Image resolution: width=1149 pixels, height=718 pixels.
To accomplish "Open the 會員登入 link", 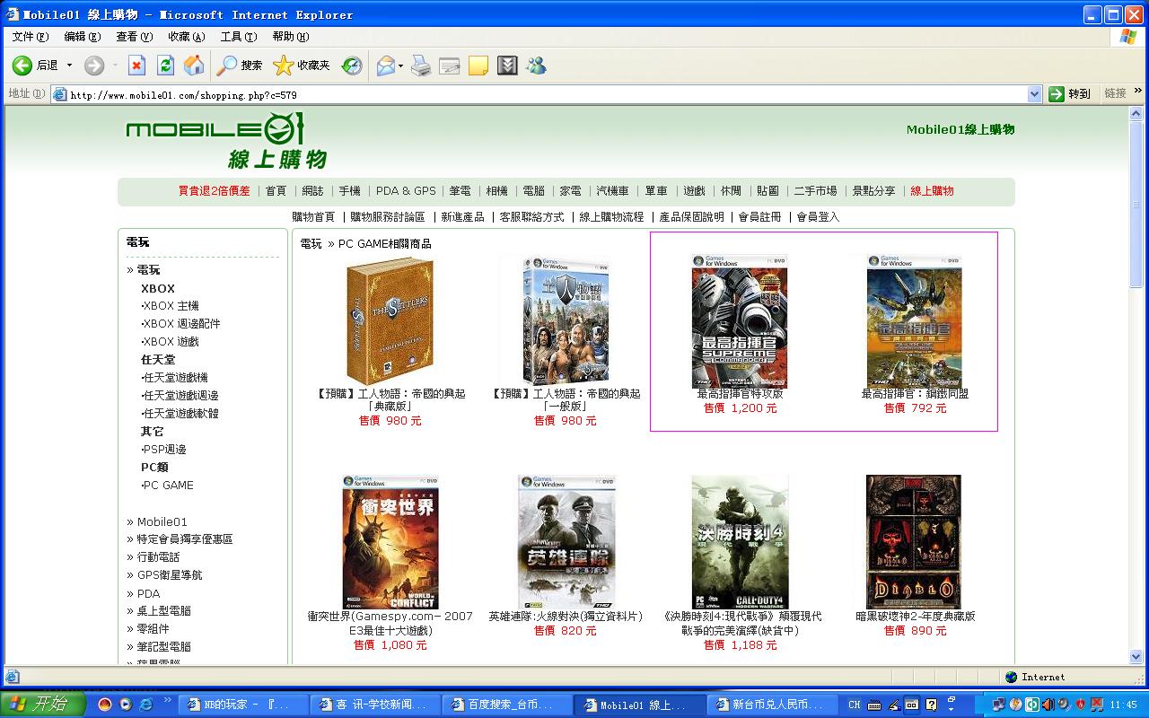I will (818, 217).
